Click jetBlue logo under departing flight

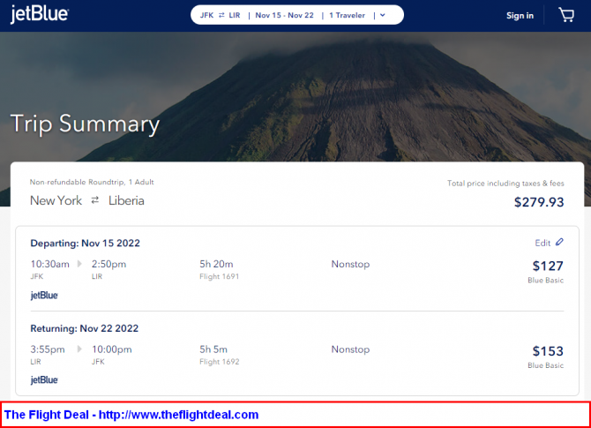tap(44, 296)
